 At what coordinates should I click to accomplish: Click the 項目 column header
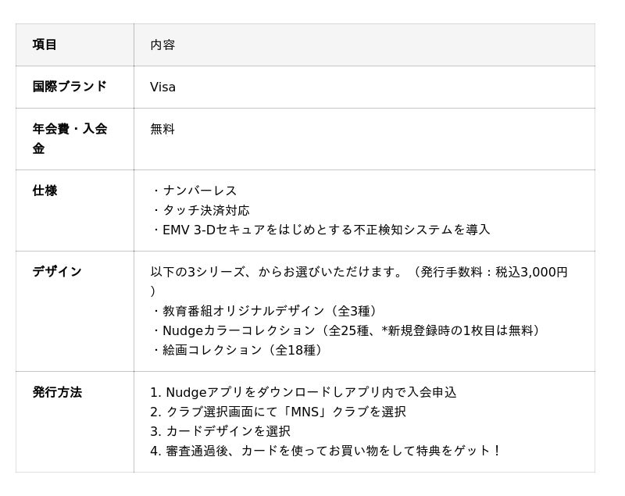pyautogui.click(x=45, y=45)
